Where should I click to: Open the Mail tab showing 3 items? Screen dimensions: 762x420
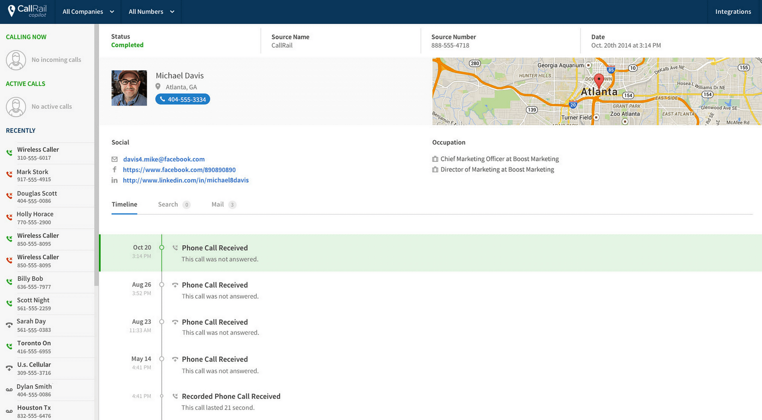pos(217,204)
